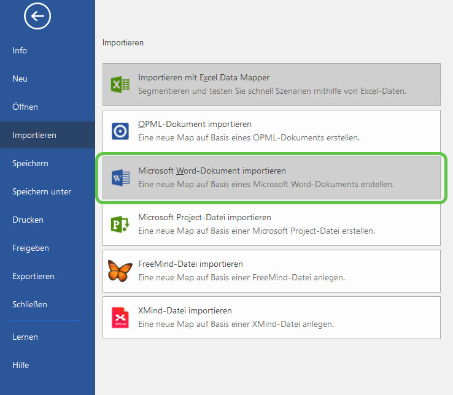Image resolution: width=453 pixels, height=395 pixels.
Task: Choose Schließen in the sidebar
Action: pos(29,304)
